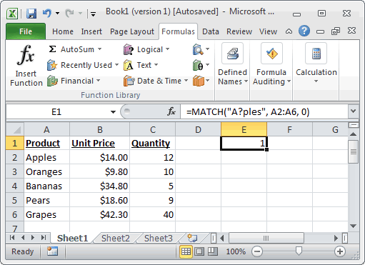Click the fx button in formula bar
The height and width of the screenshot is (265, 365).
coord(171,111)
